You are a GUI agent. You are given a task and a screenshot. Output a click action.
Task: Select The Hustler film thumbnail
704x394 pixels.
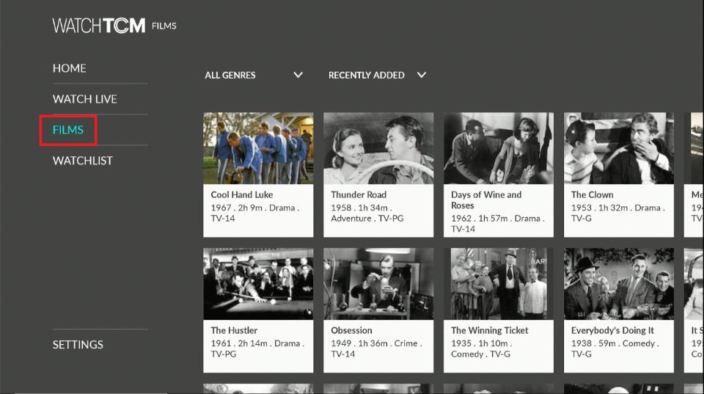coord(258,284)
